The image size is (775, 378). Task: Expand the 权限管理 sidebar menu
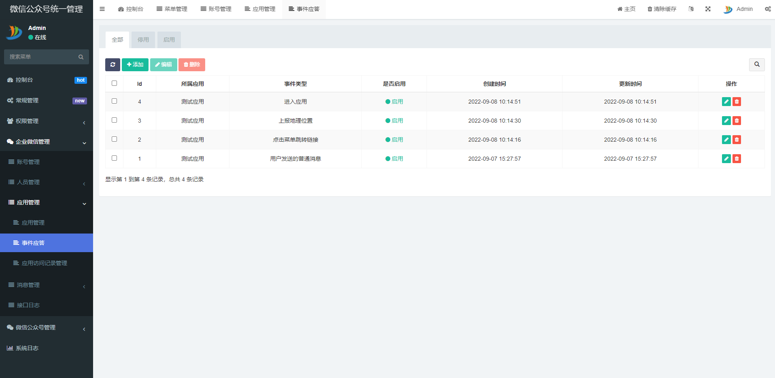(x=47, y=121)
